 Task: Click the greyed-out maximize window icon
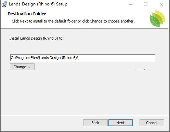146,4
